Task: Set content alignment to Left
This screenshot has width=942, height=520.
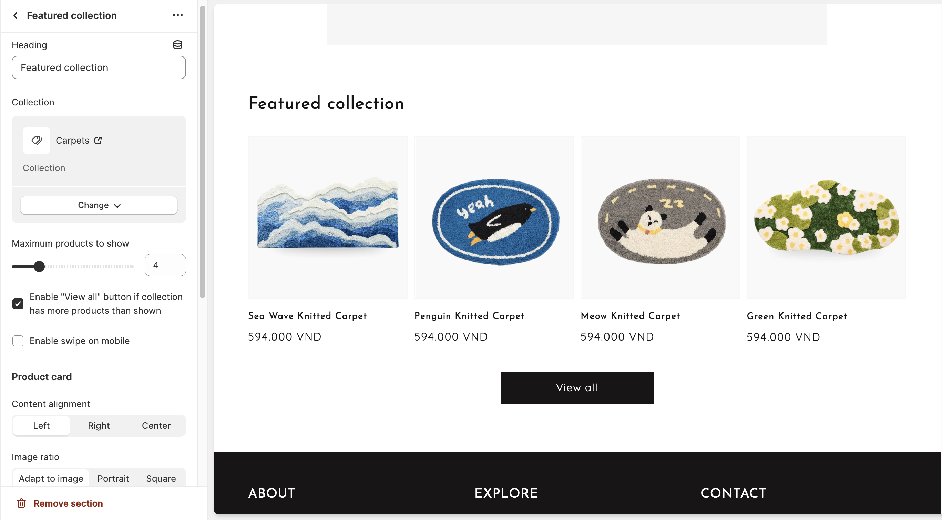Action: pos(41,426)
